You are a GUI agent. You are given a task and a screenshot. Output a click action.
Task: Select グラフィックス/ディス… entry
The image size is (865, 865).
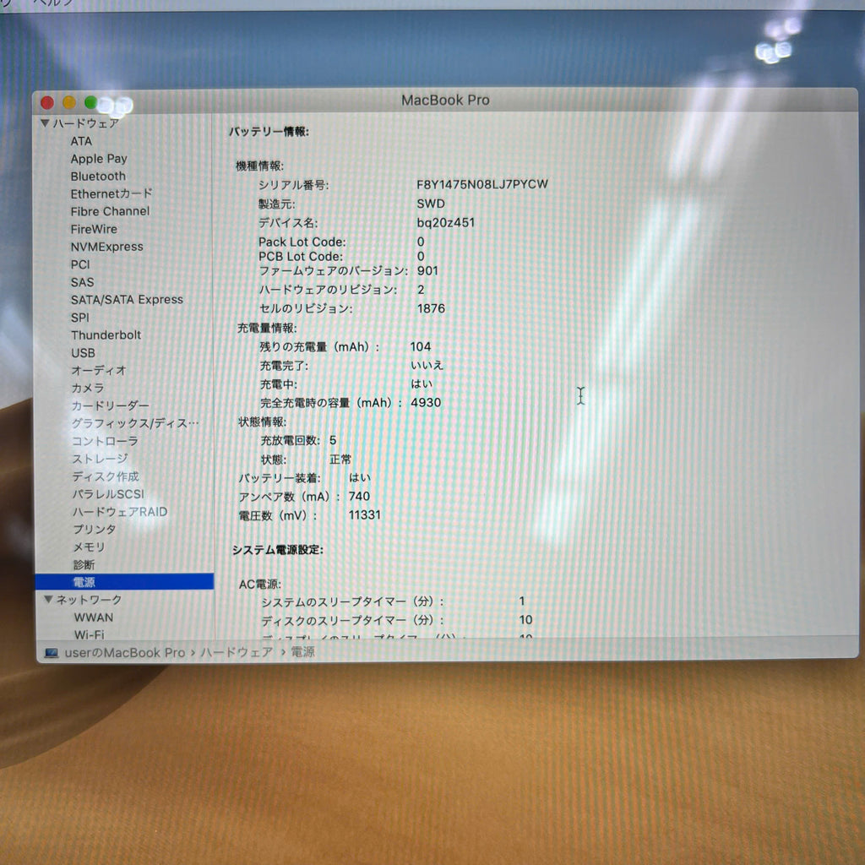coord(135,423)
